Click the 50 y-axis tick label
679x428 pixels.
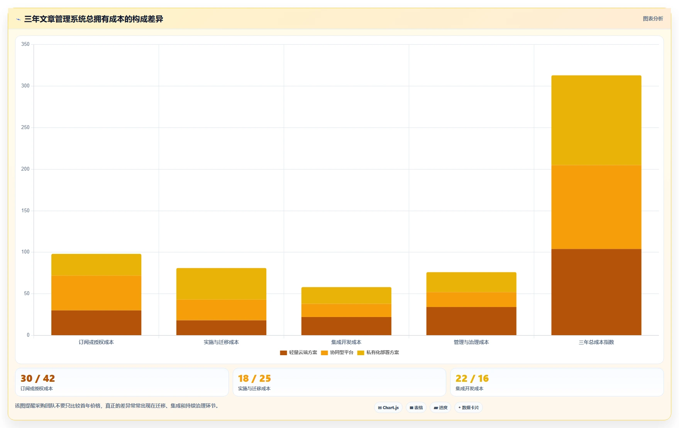click(27, 294)
